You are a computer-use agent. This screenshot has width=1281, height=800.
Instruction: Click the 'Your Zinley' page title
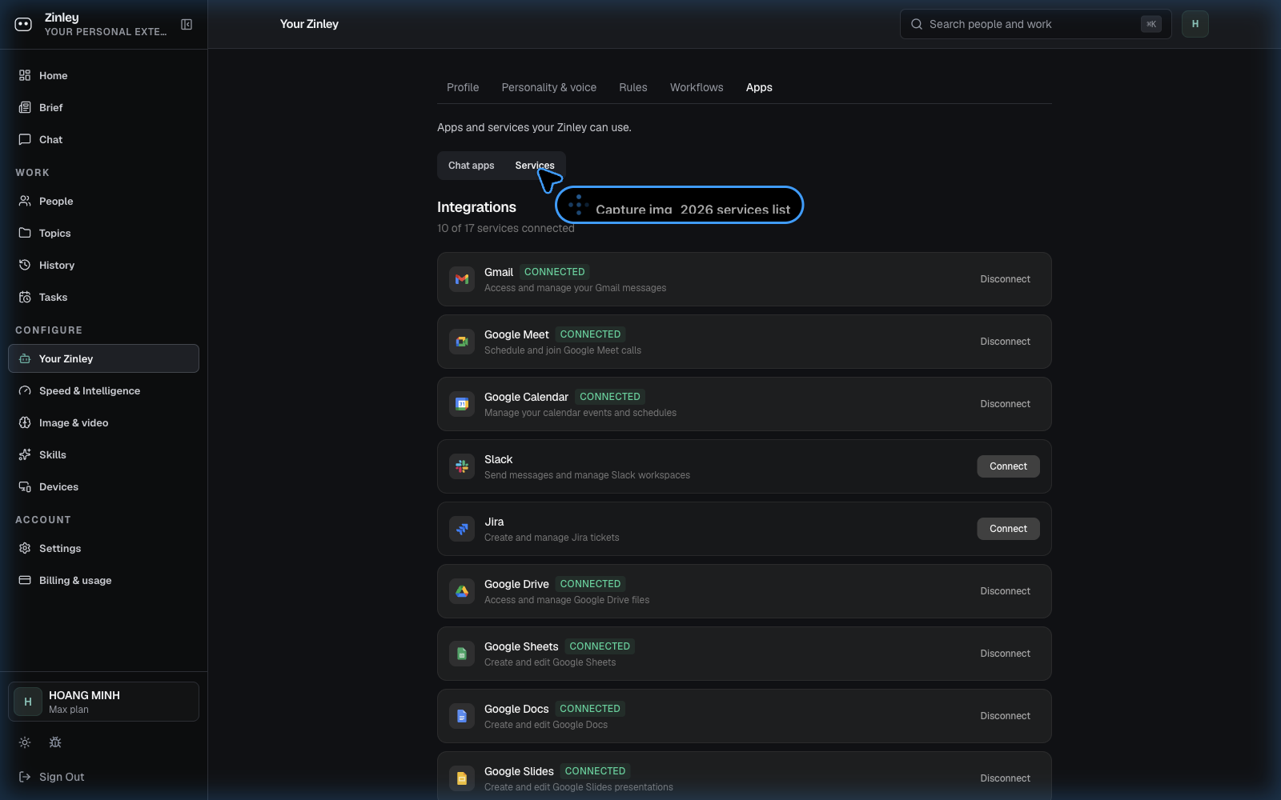(x=309, y=24)
